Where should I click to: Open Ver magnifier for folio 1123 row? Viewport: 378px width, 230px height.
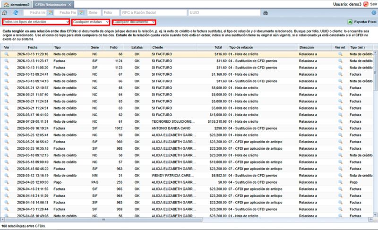coord(7,68)
